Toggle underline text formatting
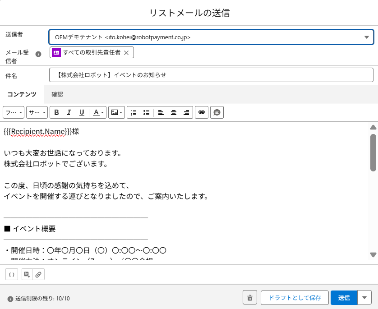 click(x=82, y=112)
